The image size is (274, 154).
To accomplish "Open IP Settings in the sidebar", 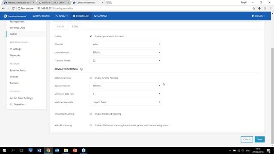I will (15, 49).
